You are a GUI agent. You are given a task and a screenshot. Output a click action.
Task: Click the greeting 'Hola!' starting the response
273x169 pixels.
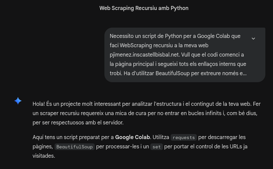(39, 104)
